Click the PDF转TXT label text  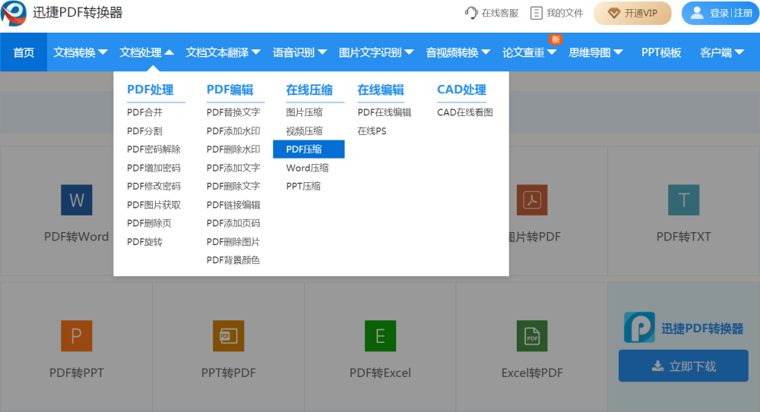click(683, 237)
